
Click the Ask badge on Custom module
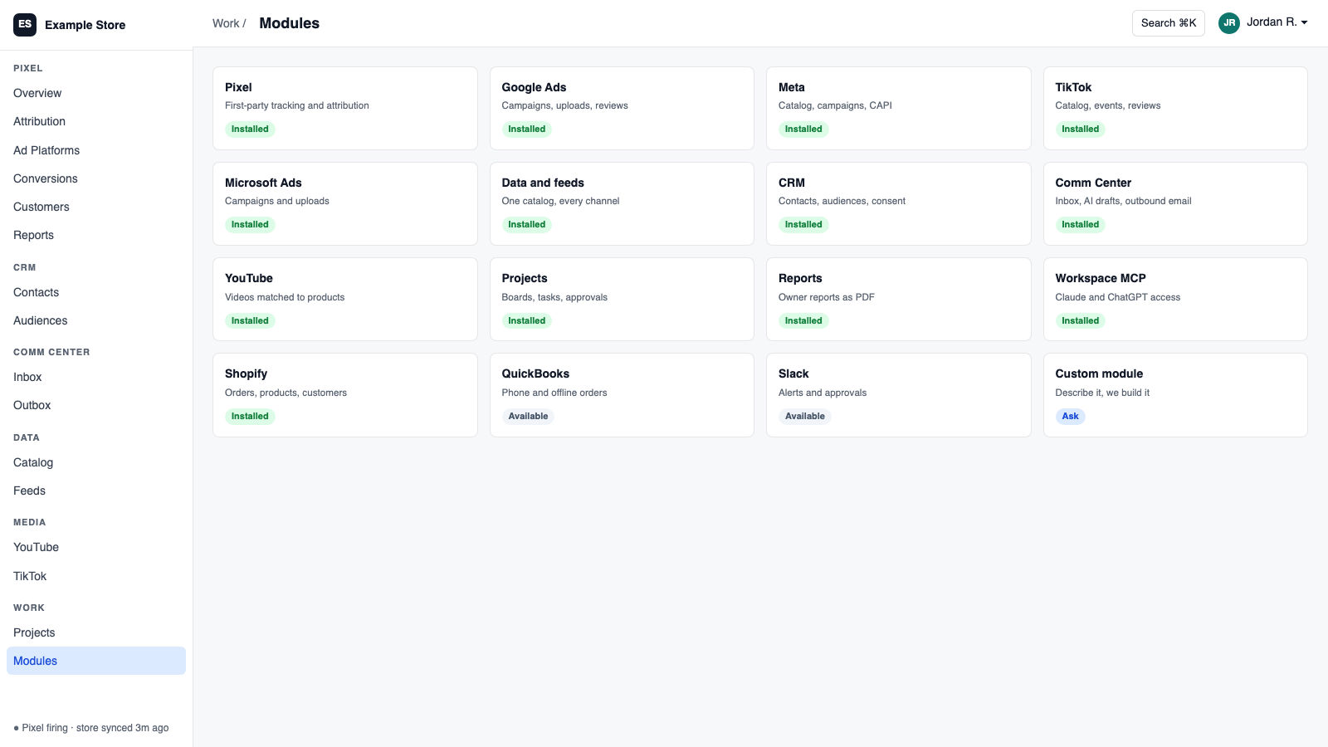1071,416
